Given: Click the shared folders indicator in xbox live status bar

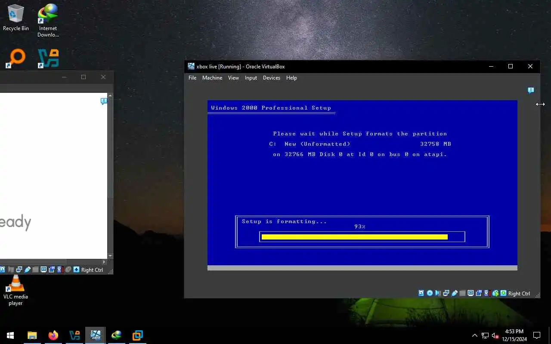Looking at the screenshot, I should pyautogui.click(x=463, y=293).
